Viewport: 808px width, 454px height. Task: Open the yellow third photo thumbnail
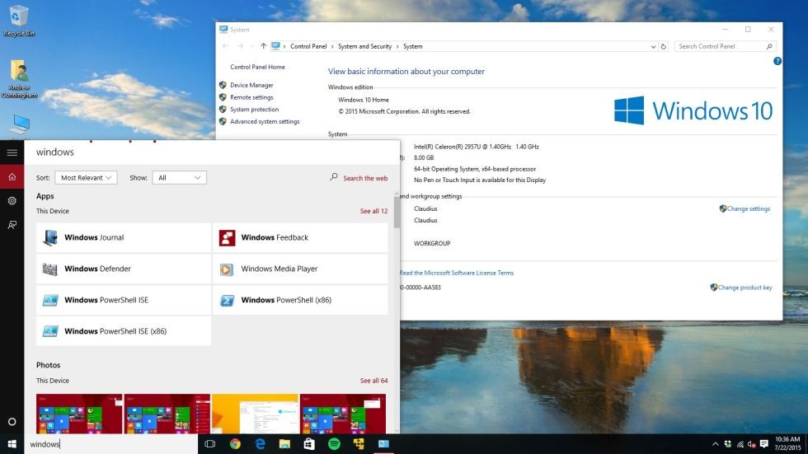coord(255,414)
